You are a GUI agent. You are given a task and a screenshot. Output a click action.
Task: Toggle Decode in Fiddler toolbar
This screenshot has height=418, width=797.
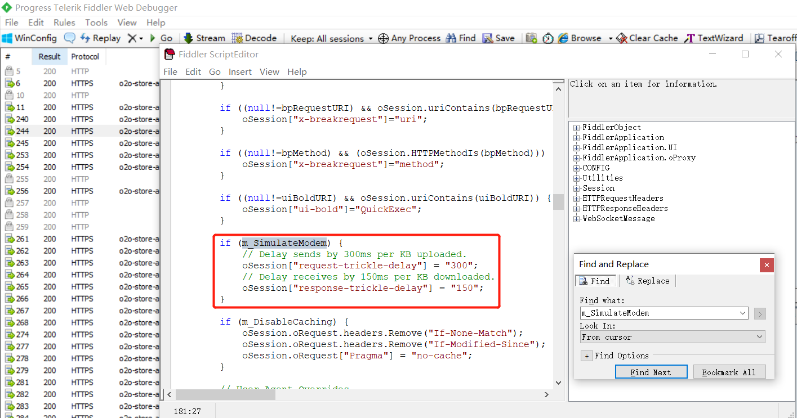[x=254, y=38]
